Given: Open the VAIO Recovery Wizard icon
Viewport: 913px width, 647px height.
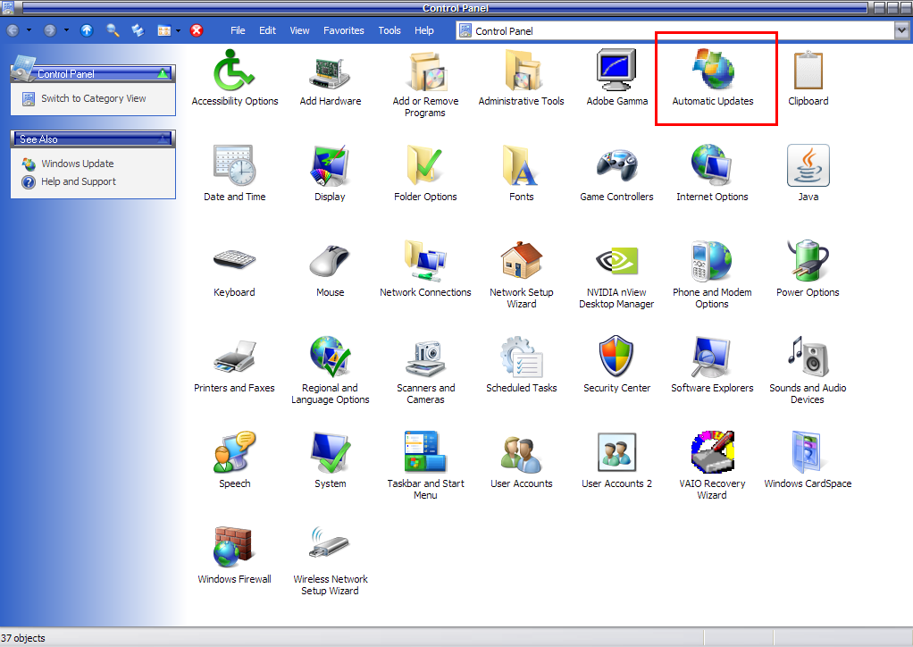Looking at the screenshot, I should tap(713, 452).
